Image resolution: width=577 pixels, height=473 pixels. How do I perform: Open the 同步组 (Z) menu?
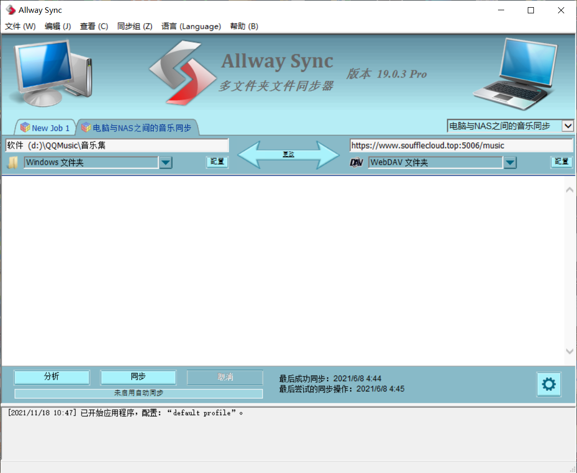[x=135, y=26]
